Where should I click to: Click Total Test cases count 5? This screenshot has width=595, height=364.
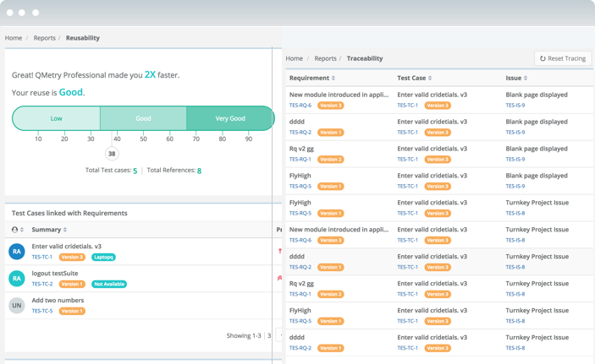click(x=135, y=171)
